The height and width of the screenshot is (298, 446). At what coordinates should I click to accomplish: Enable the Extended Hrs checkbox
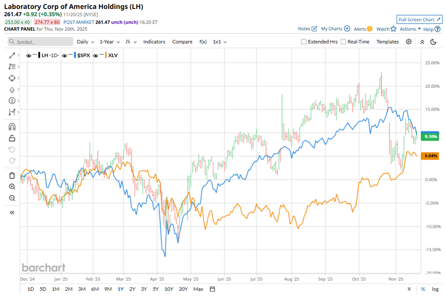point(304,42)
